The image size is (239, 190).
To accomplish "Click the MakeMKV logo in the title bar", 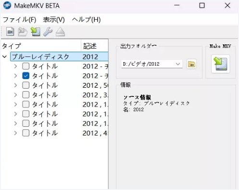I will tap(7, 5).
